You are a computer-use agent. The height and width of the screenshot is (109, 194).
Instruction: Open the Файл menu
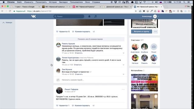coord(19,2)
